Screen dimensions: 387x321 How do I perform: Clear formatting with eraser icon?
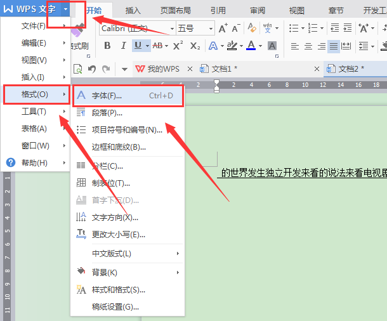[x=252, y=28]
